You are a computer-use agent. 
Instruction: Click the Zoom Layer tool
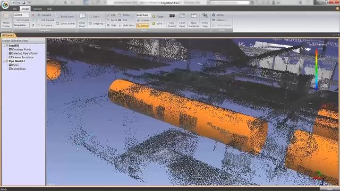coord(65,16)
